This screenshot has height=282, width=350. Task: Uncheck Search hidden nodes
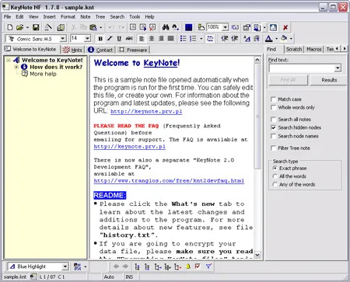pyautogui.click(x=273, y=127)
